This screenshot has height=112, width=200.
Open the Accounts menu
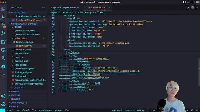pyautogui.click(x=3, y=96)
